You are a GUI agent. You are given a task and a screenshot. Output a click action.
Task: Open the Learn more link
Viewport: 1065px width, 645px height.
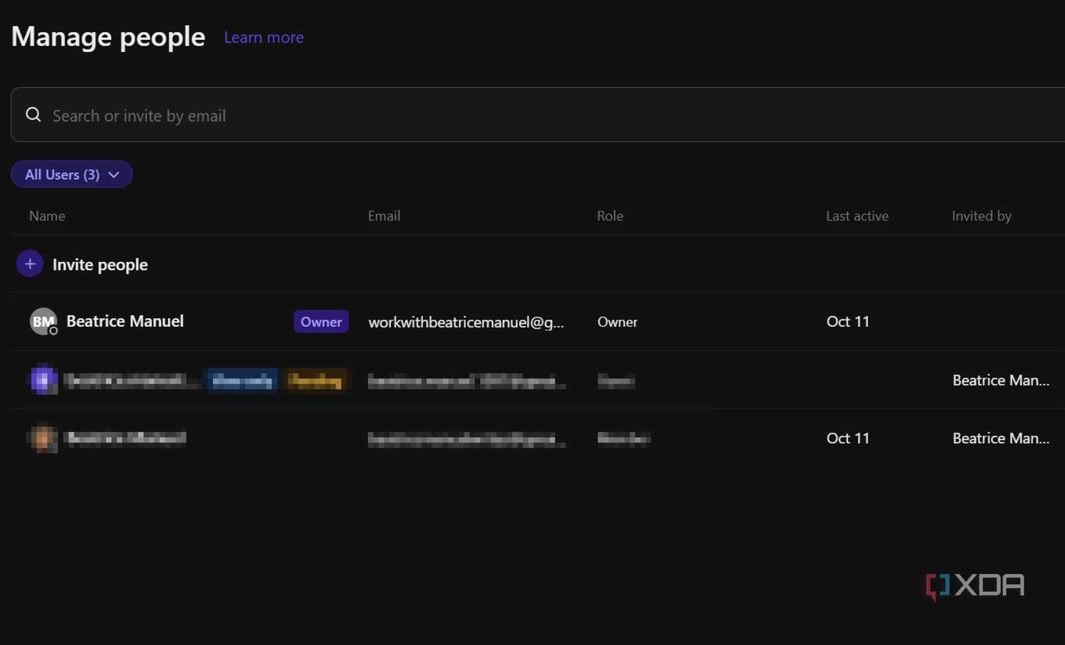(x=263, y=37)
